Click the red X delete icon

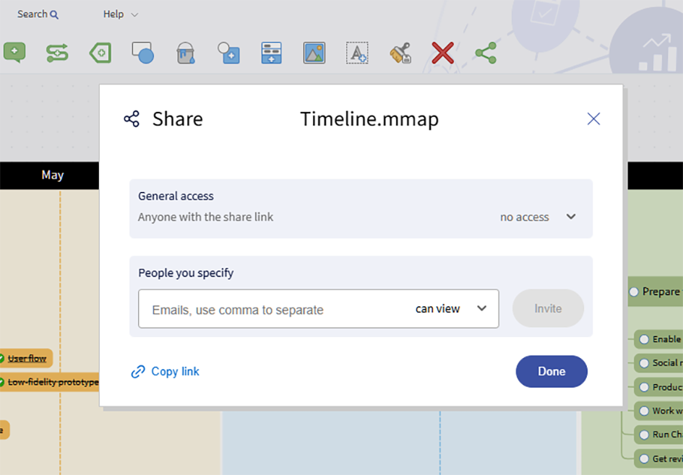[442, 53]
